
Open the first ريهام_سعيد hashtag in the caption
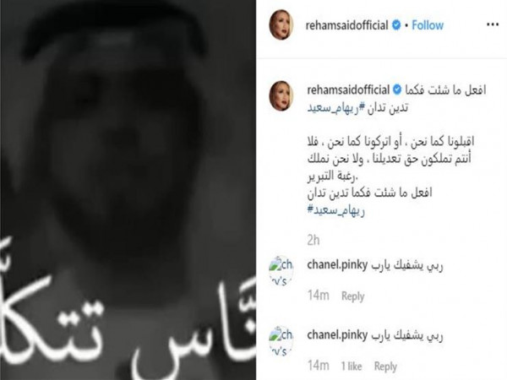pos(334,107)
